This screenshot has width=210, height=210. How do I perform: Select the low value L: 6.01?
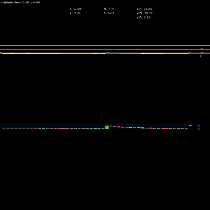(109, 13)
